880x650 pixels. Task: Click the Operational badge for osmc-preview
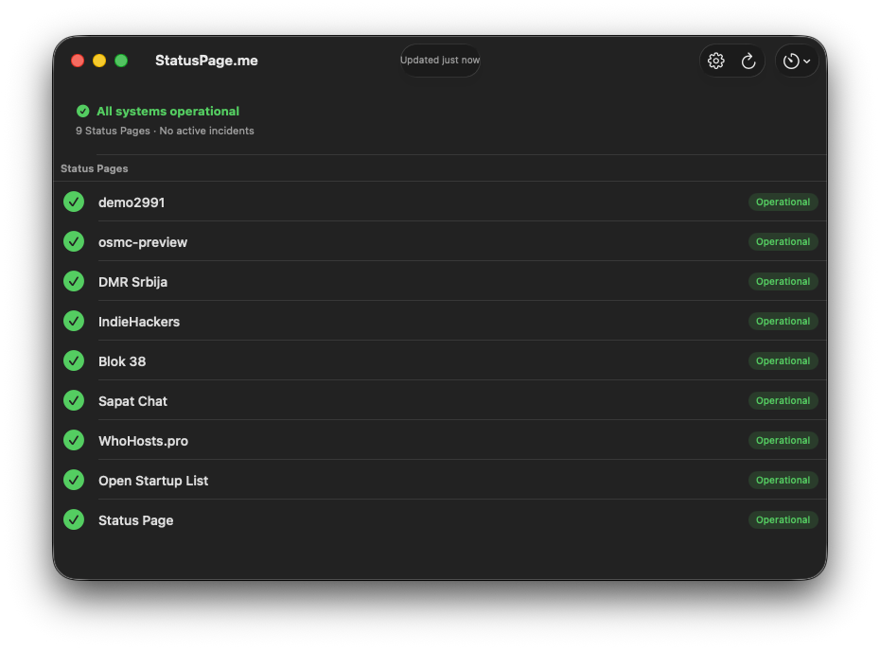[783, 242]
